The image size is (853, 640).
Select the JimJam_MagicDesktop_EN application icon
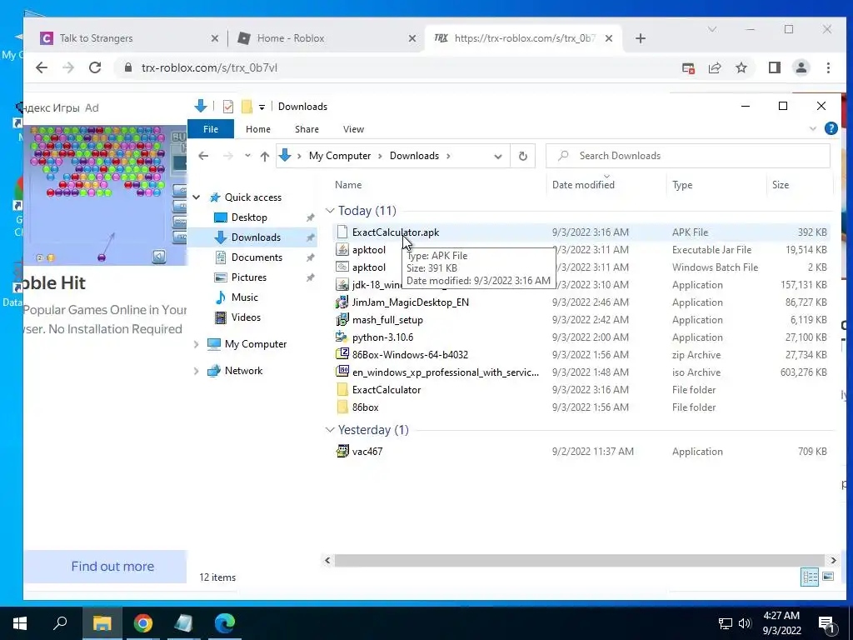342,302
